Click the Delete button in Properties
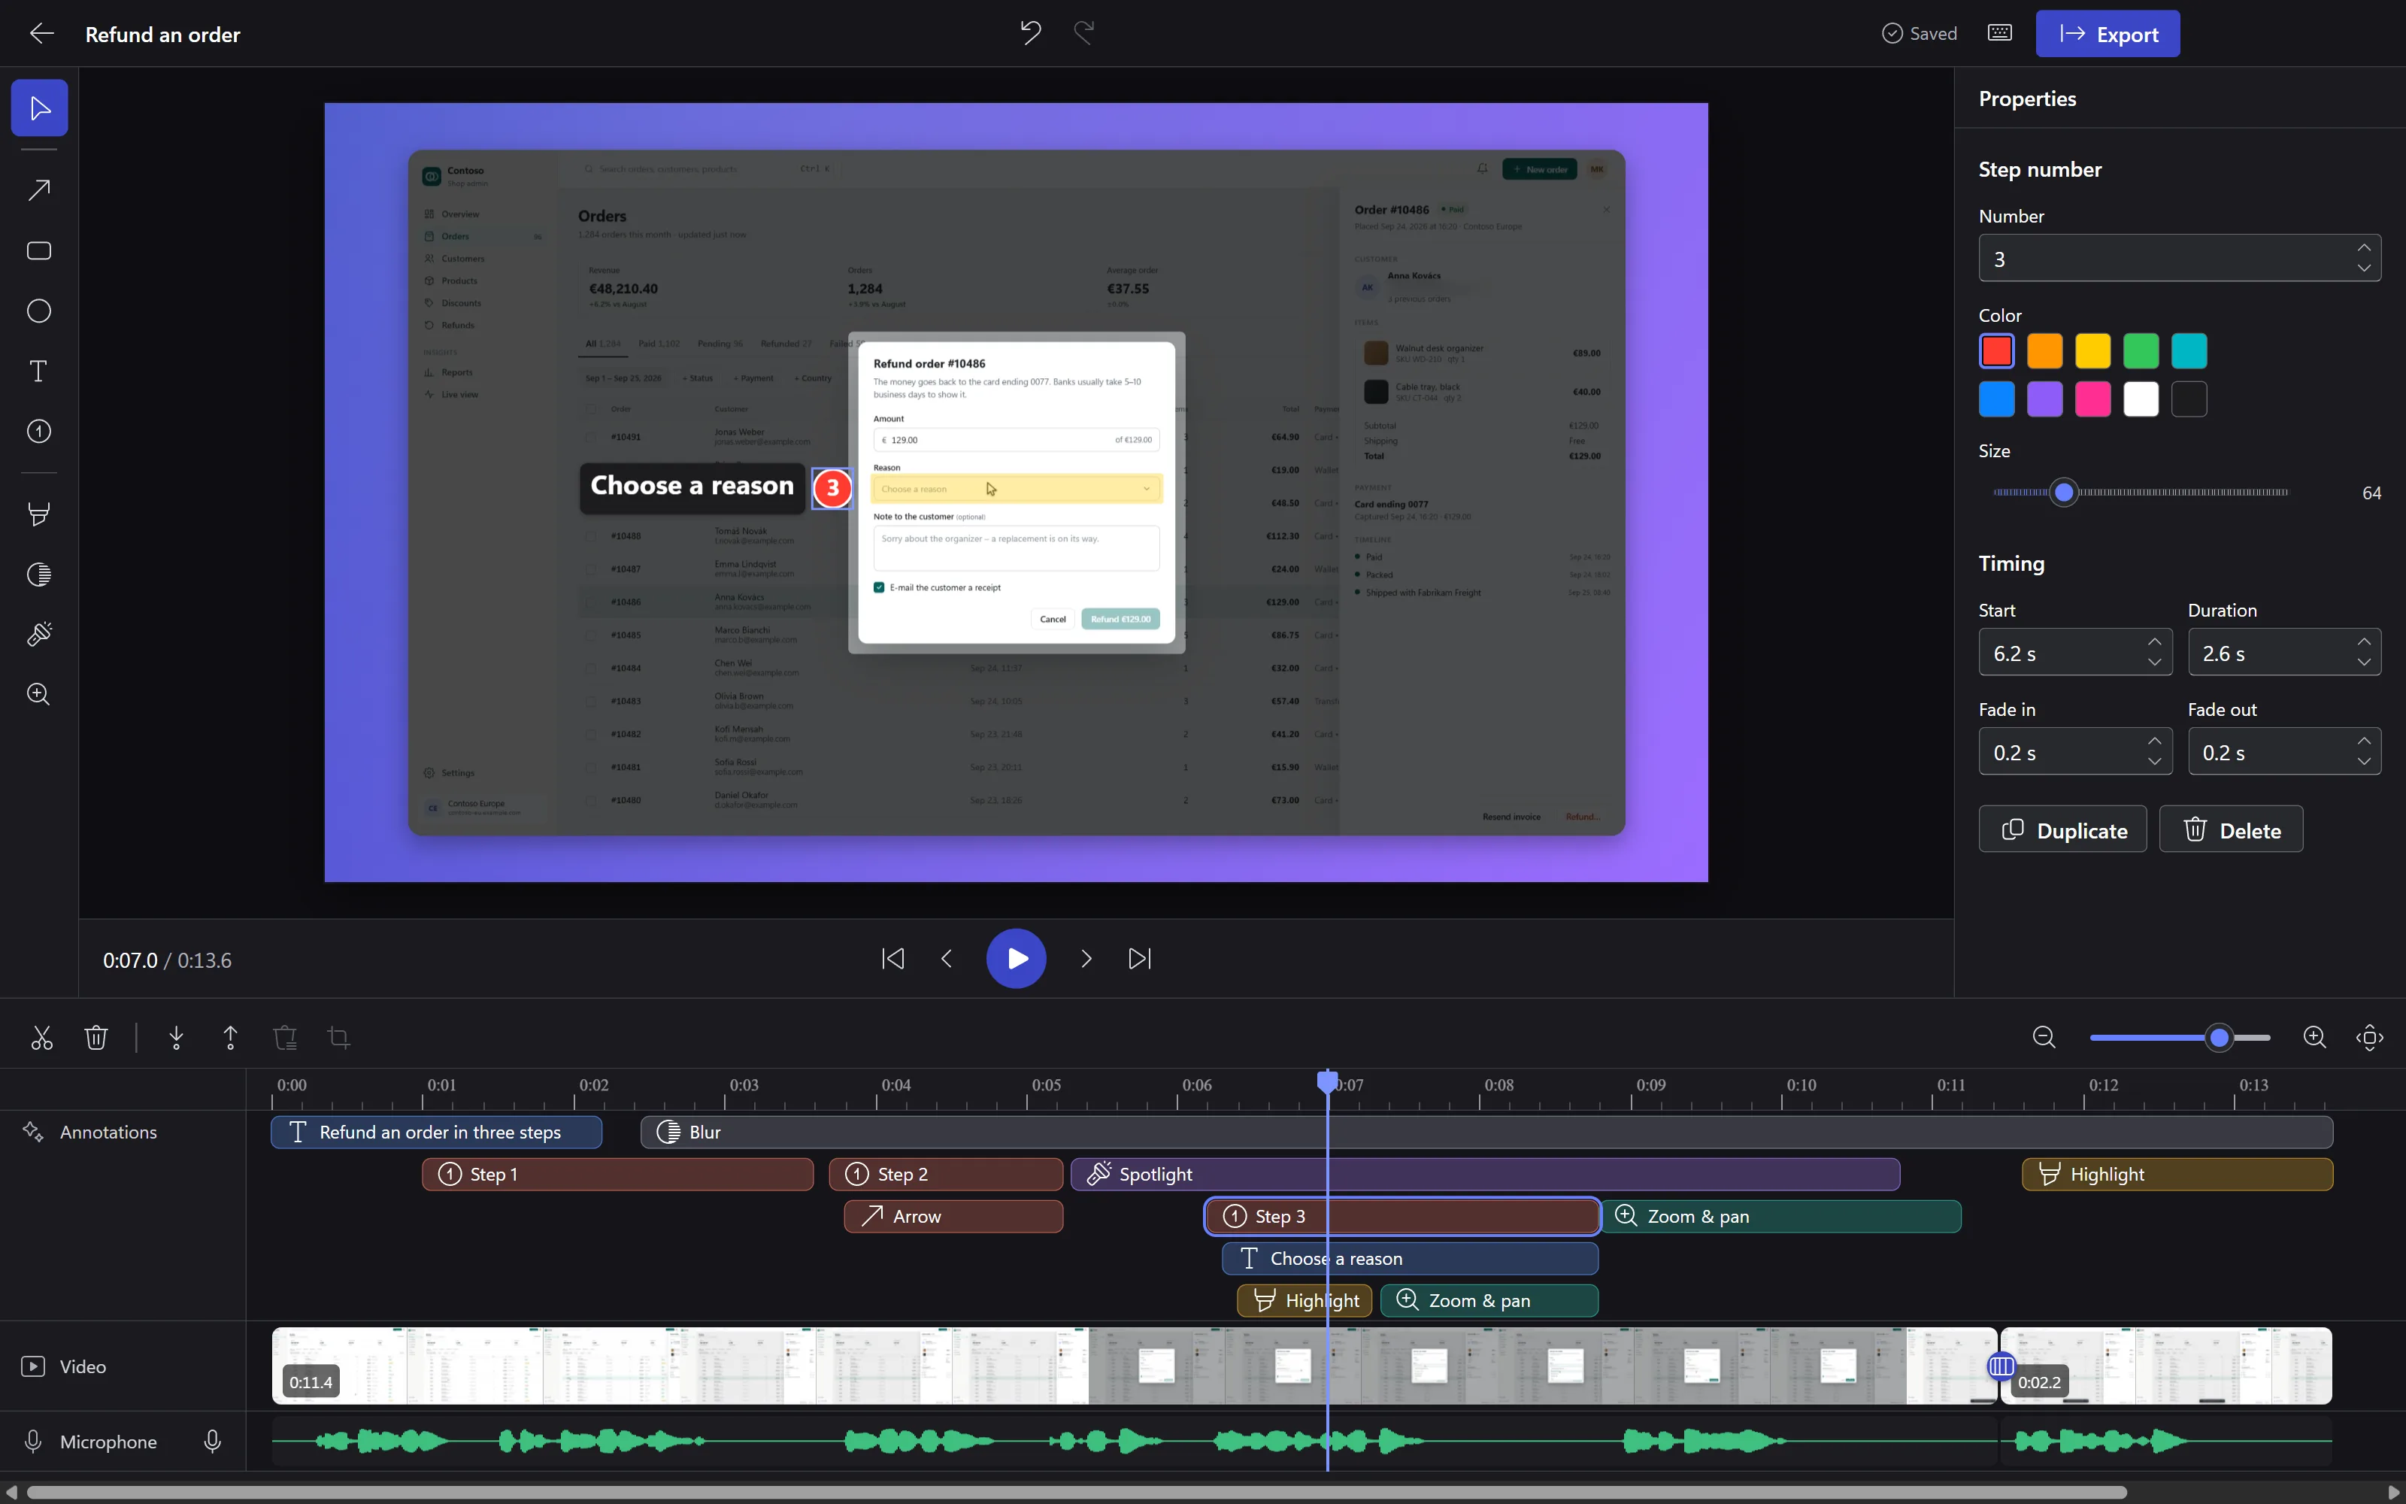 point(2232,829)
